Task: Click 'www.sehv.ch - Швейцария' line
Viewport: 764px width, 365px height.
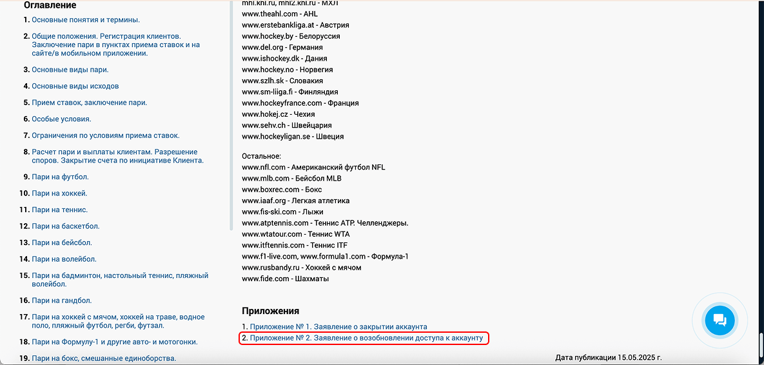Action: [x=287, y=126]
